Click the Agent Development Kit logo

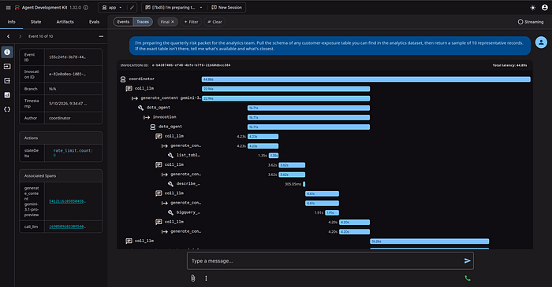(17, 7)
